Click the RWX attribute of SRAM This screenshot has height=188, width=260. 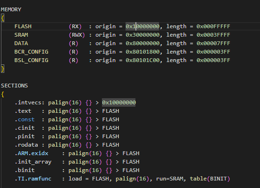pyautogui.click(x=77, y=35)
